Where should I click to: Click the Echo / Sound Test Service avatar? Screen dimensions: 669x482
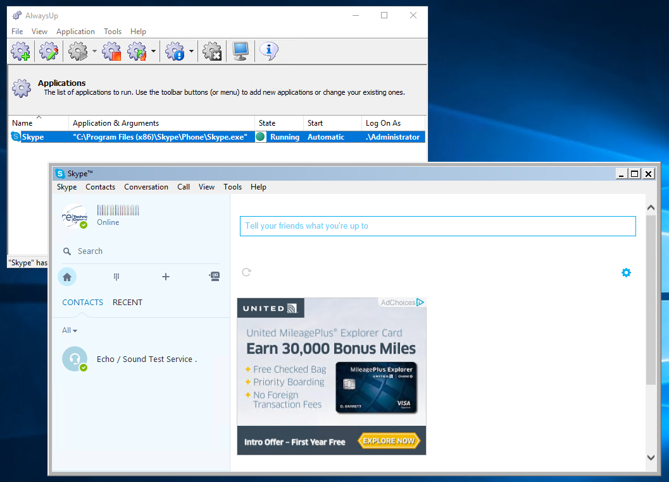(x=75, y=359)
